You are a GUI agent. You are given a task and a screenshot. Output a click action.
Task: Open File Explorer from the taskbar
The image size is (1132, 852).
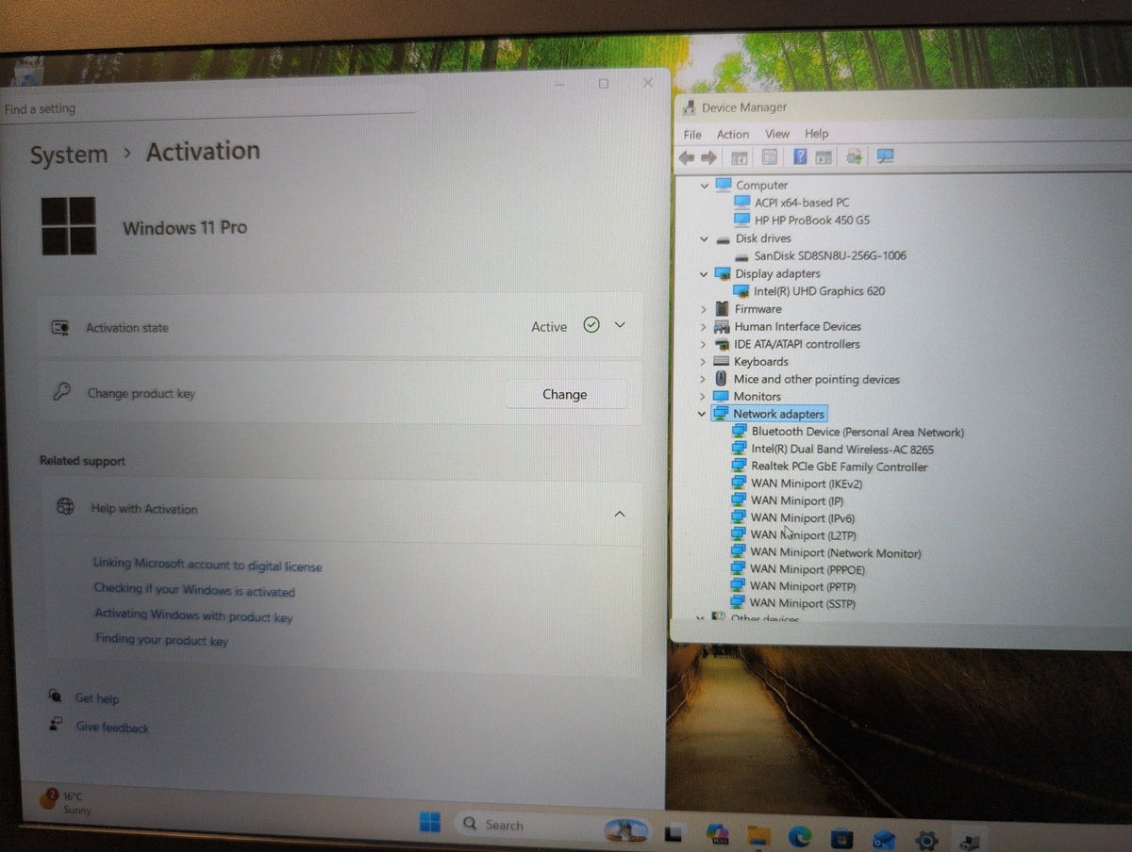coord(759,835)
